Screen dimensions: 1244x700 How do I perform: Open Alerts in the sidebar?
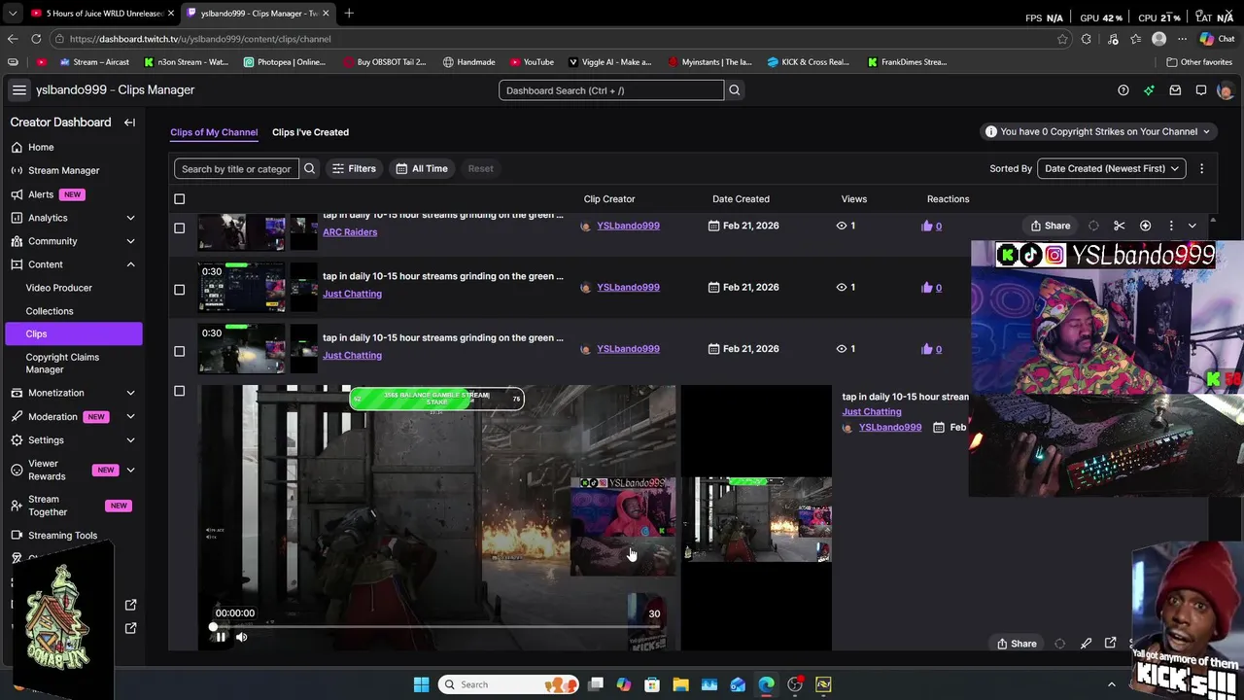click(x=41, y=194)
